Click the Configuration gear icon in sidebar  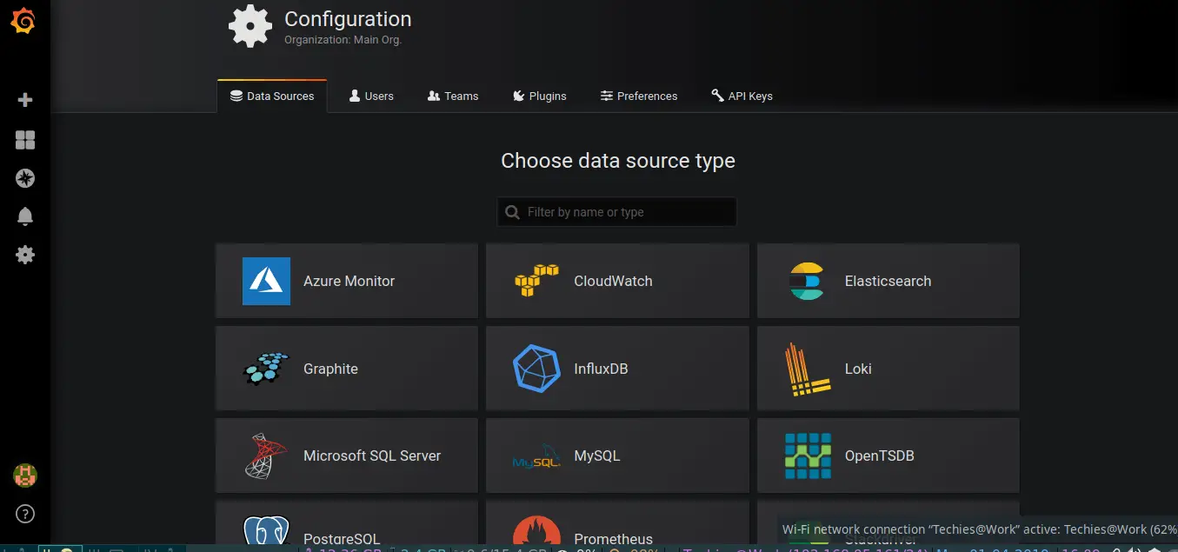click(23, 254)
